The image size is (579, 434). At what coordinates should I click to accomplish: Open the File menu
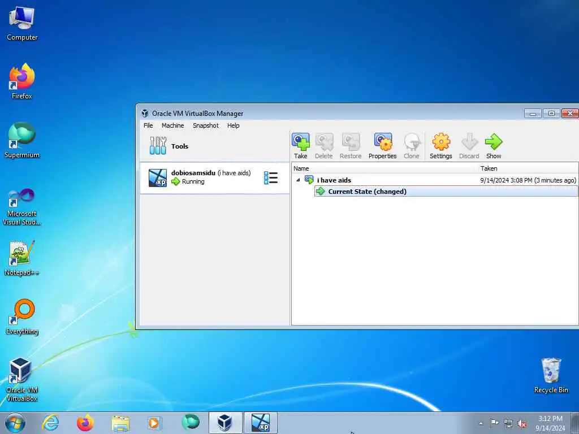point(148,125)
